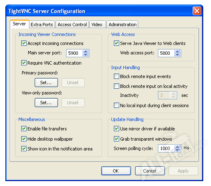
Task: Close the TightVNC Server Configuration window
Action: point(197,11)
